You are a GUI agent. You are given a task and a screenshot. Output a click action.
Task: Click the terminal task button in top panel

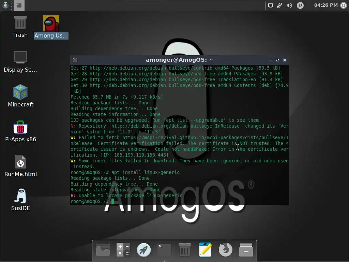(x=19, y=5)
